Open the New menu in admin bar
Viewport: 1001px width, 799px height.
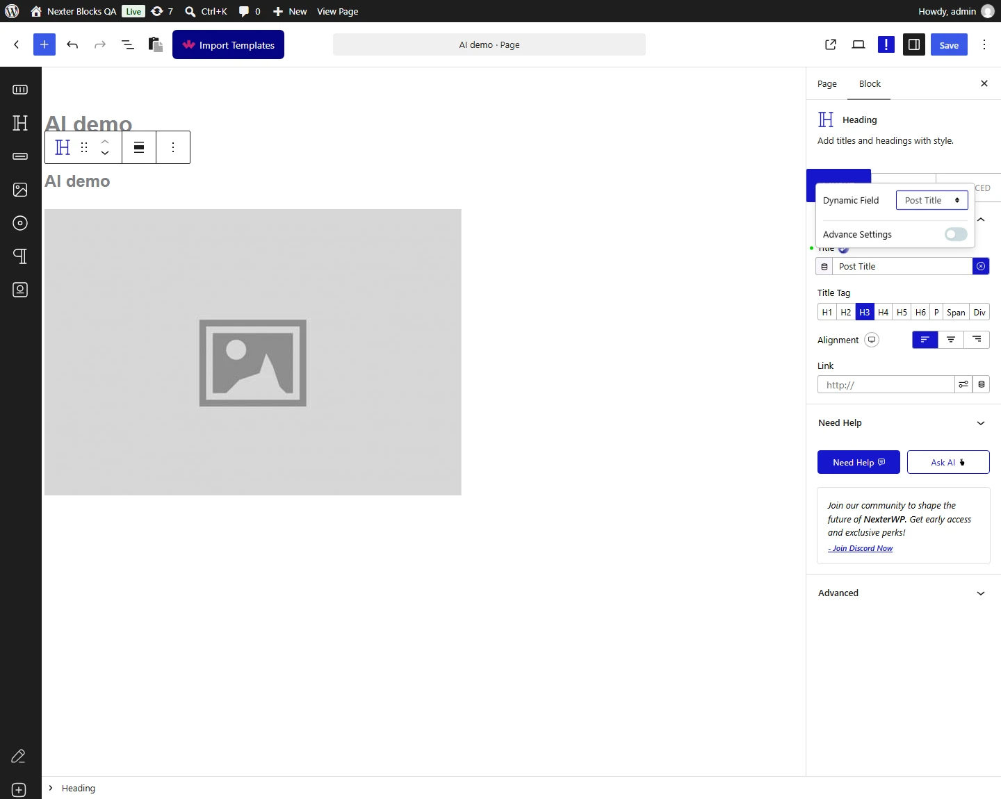(x=289, y=11)
